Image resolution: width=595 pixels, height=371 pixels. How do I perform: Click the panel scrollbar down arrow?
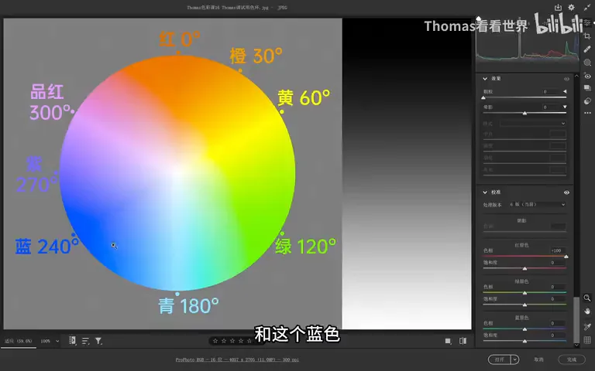[576, 345]
